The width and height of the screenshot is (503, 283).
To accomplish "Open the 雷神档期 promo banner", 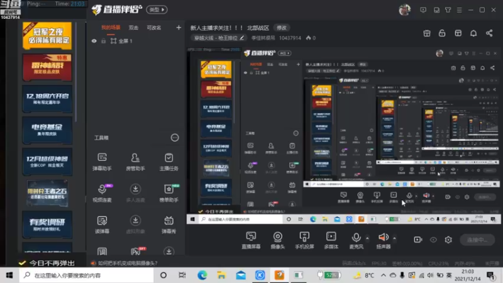I will (x=47, y=67).
